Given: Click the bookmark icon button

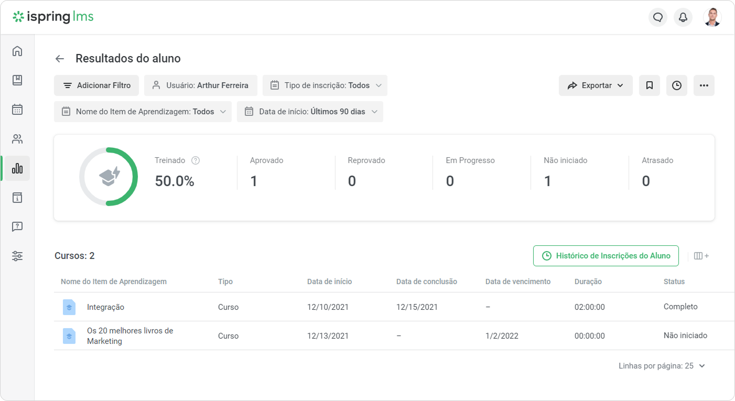Looking at the screenshot, I should pyautogui.click(x=650, y=85).
